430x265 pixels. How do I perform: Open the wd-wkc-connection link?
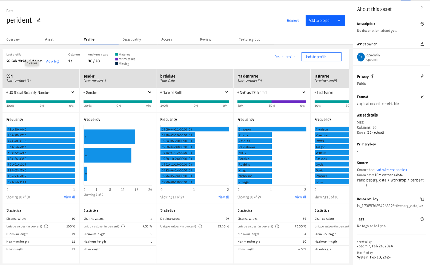[392, 170]
